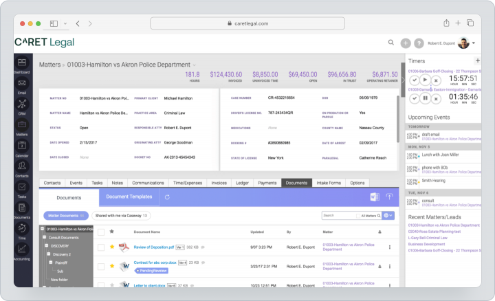Click the Word document generate icon
Viewport: 495px width, 301px height.
[375, 197]
